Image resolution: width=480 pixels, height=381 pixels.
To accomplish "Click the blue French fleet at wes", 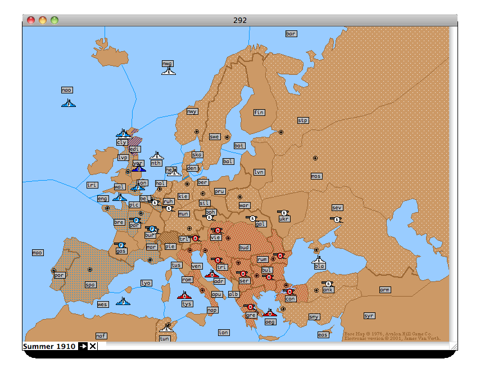I will [x=123, y=301].
